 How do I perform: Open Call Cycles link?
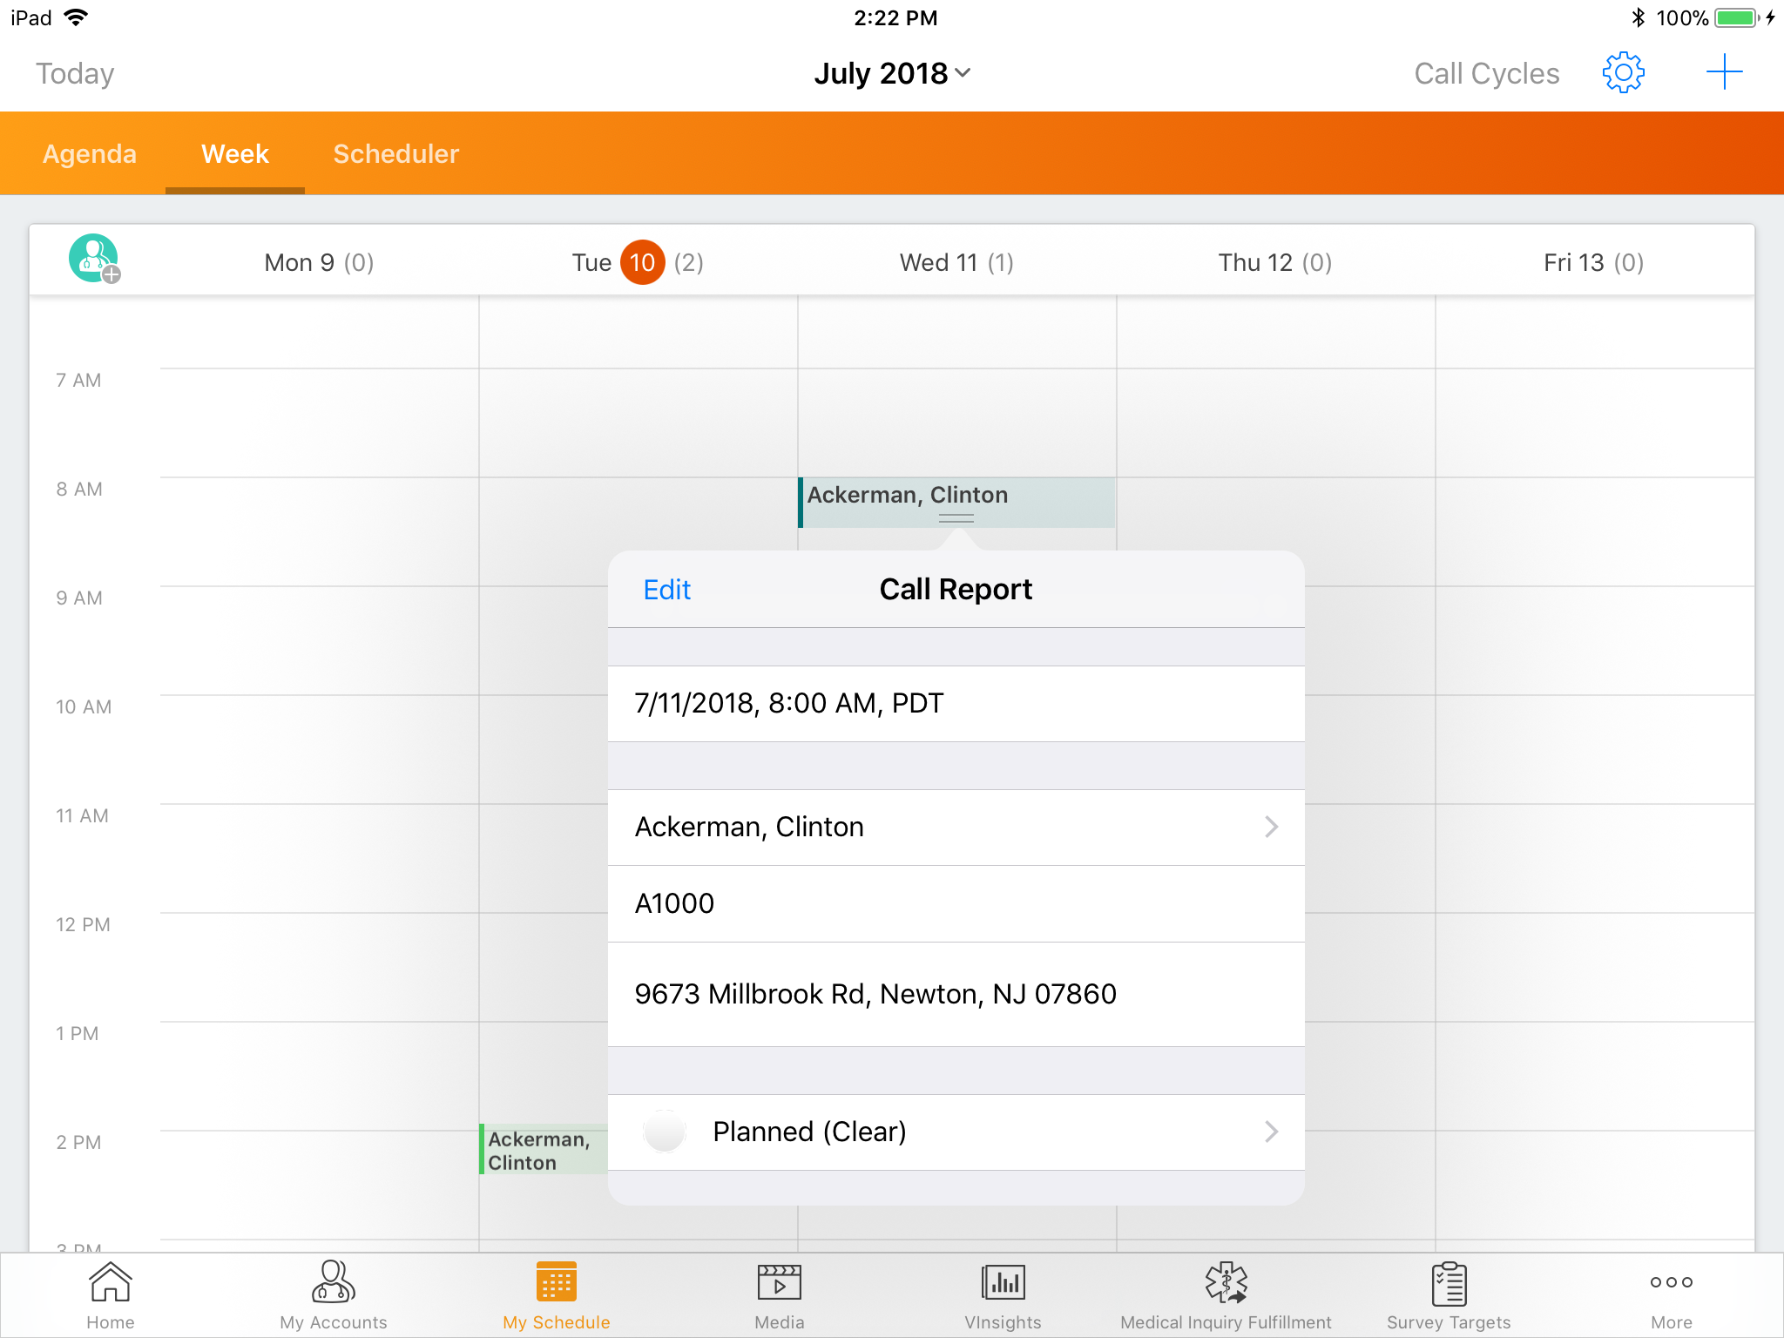coord(1486,73)
